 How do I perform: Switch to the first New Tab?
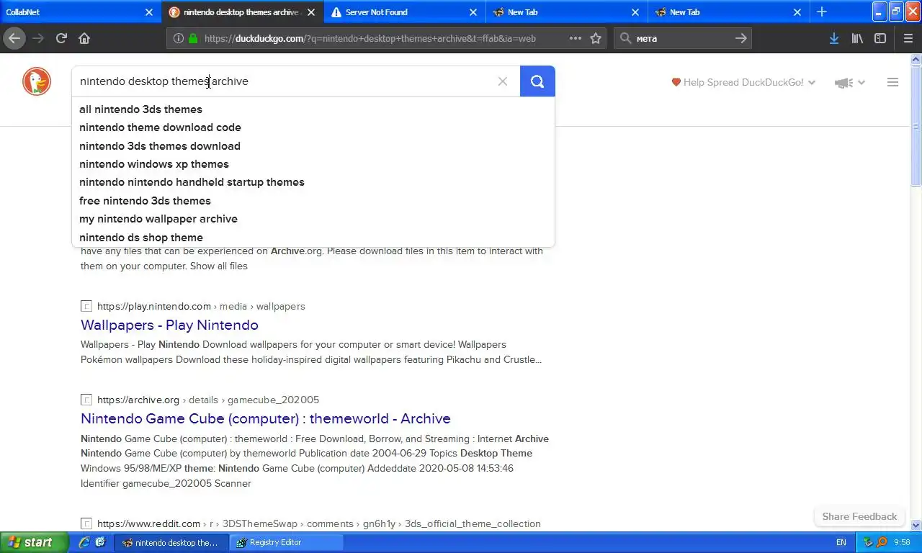coord(567,12)
